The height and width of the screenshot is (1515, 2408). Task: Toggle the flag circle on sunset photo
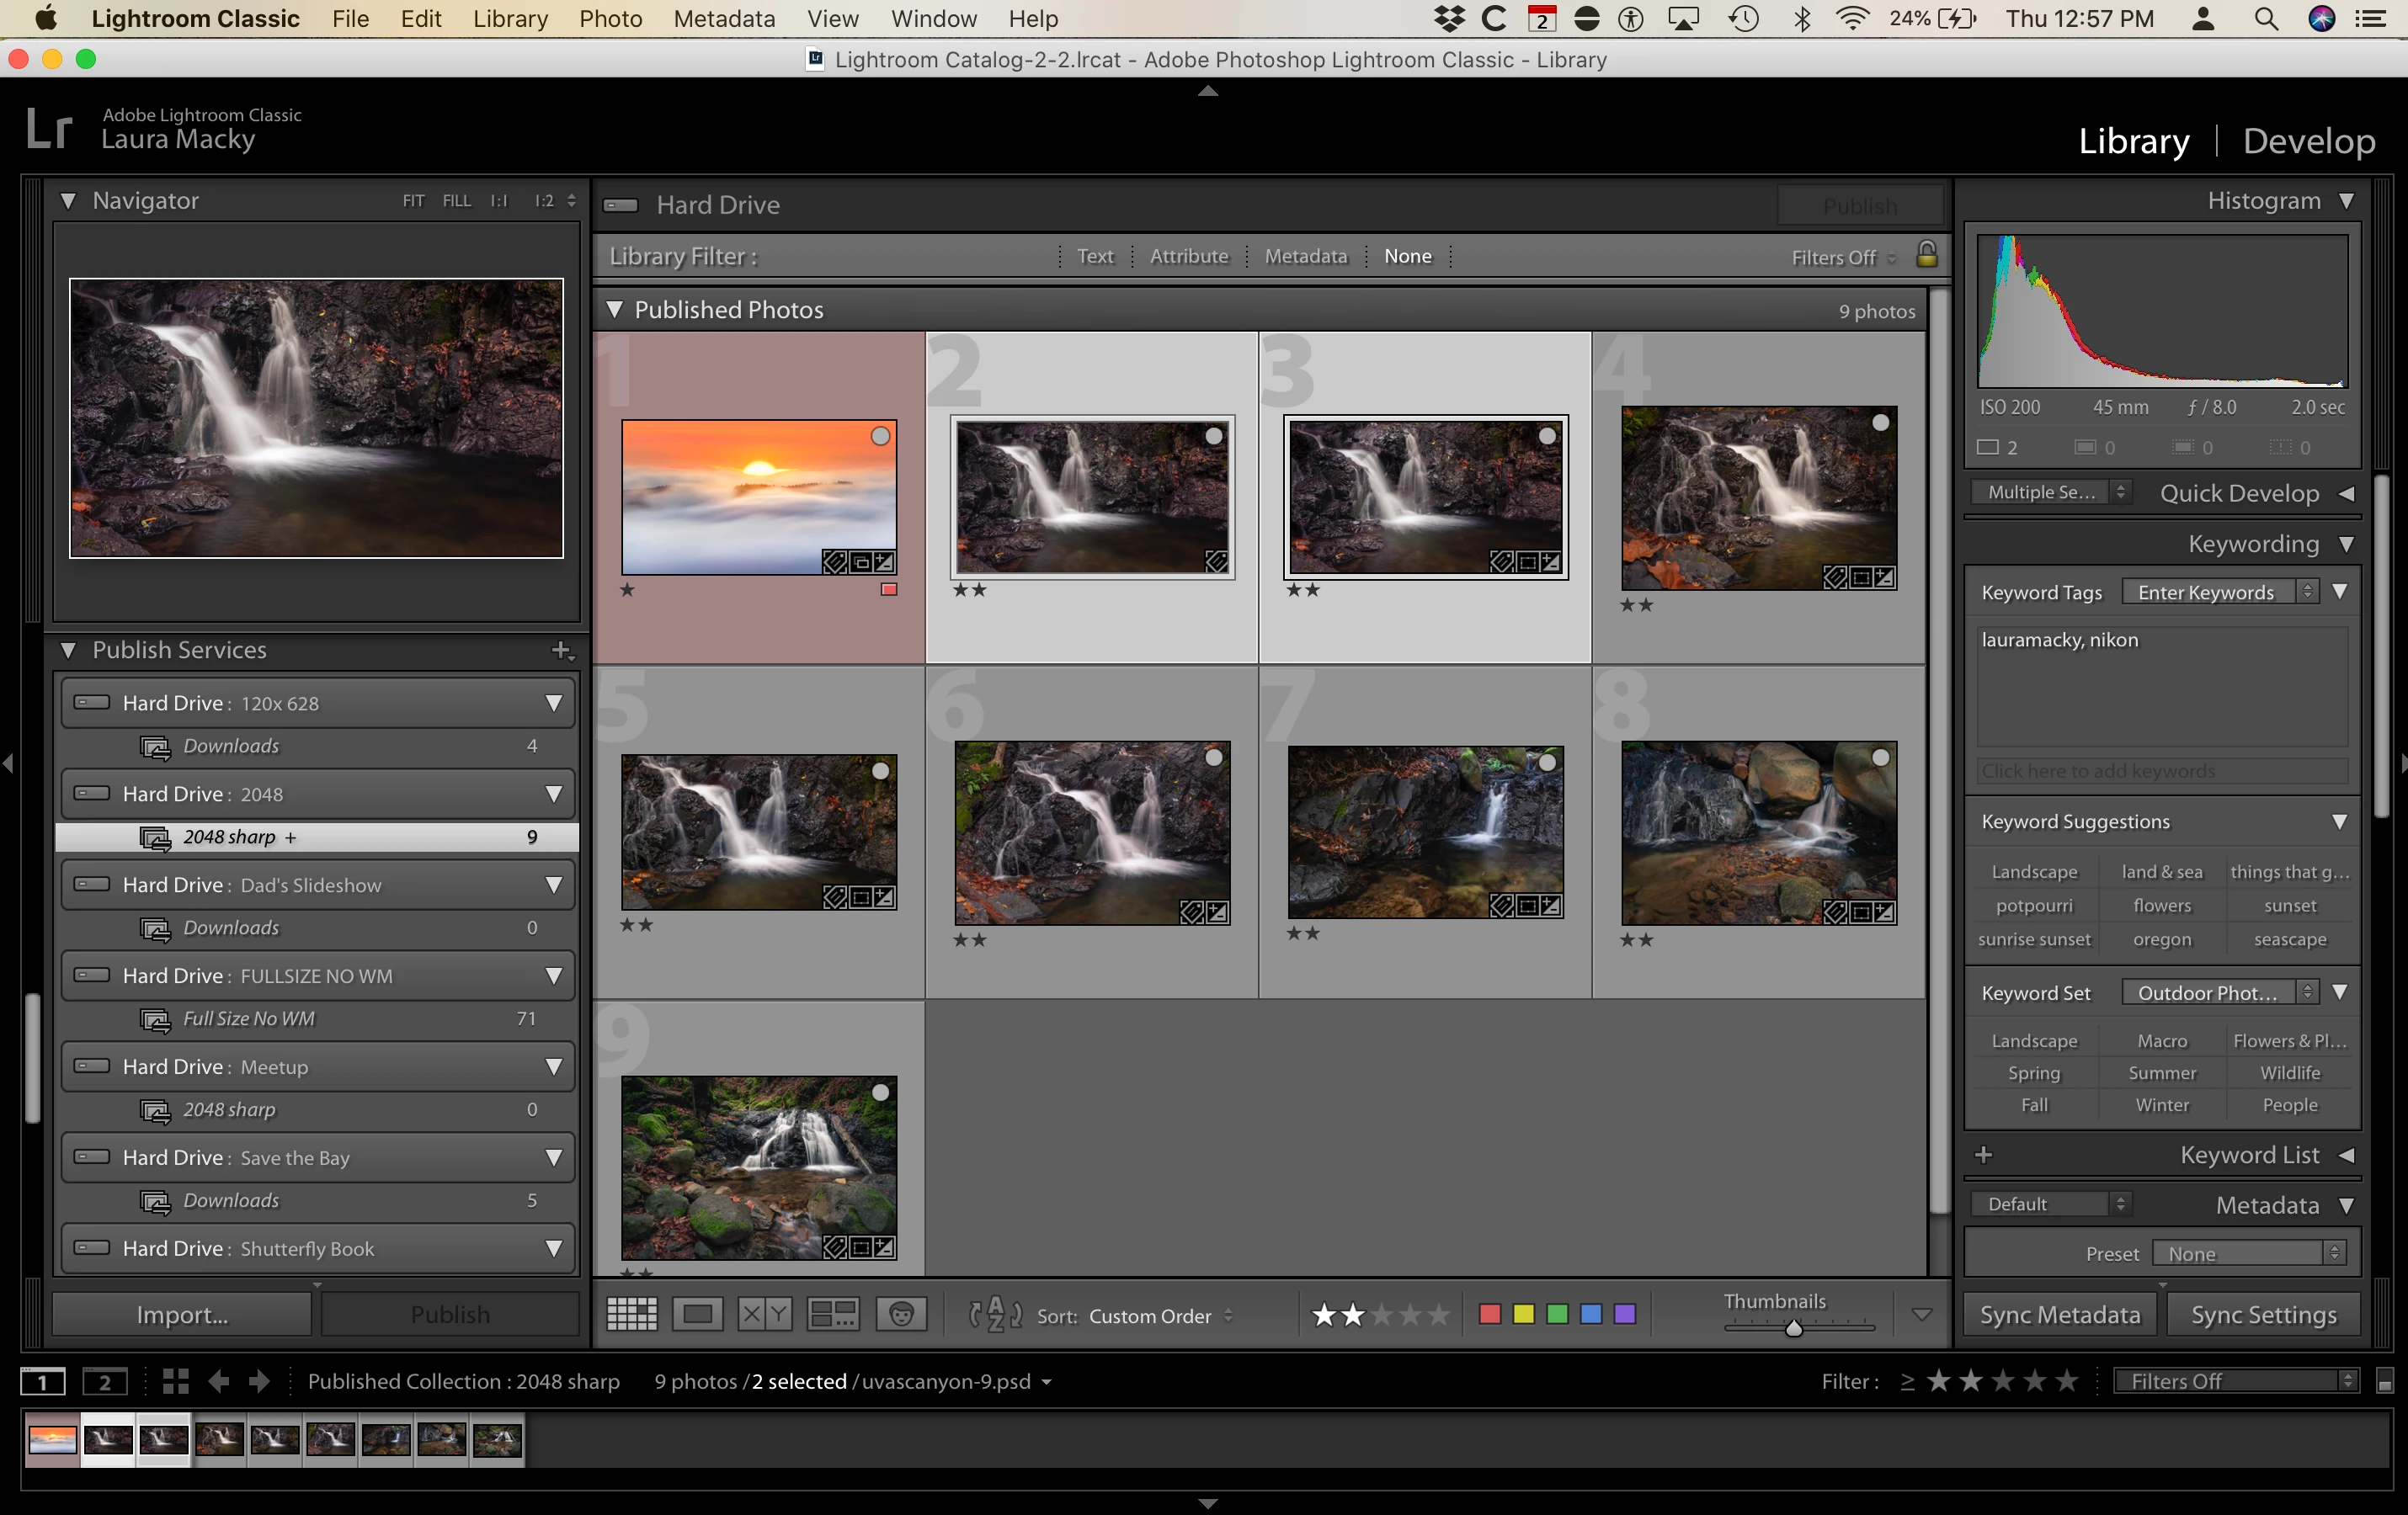[880, 436]
